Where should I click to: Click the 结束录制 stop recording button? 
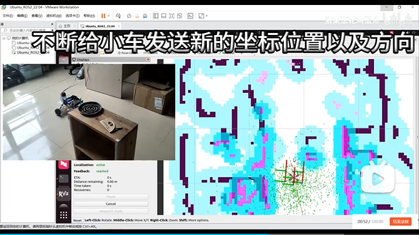tap(400, 222)
